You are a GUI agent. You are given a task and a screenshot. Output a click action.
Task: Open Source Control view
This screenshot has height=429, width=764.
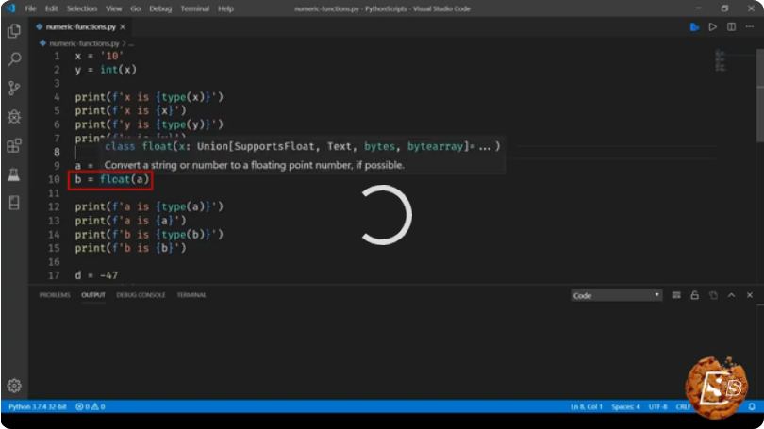pyautogui.click(x=14, y=88)
